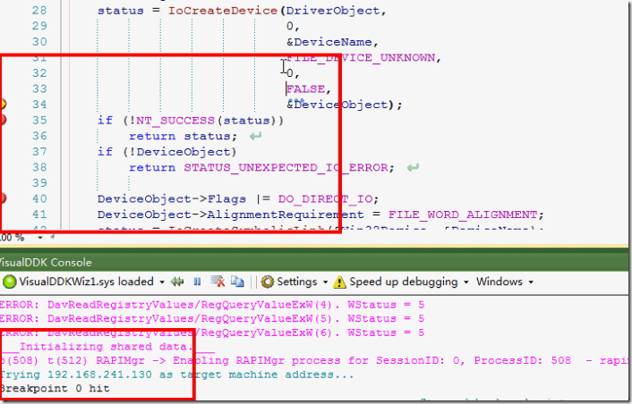This screenshot has height=404, width=632.
Task: Click the yellow warning icon beside Speed up debugging
Action: (x=340, y=282)
